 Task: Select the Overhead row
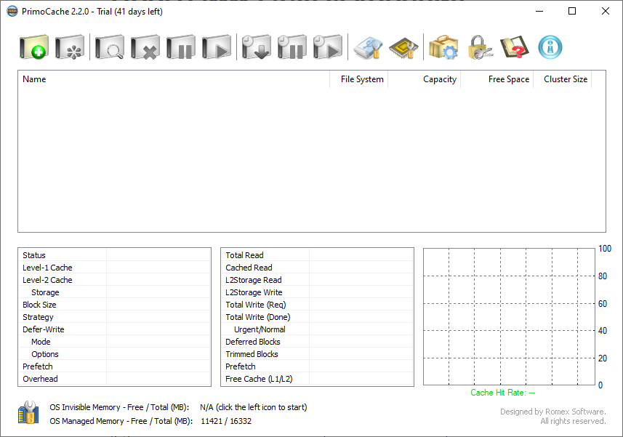click(x=114, y=379)
